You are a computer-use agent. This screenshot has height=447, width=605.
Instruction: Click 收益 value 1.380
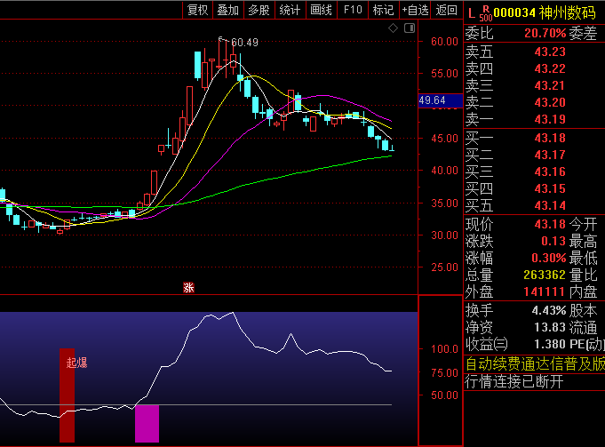[550, 344]
